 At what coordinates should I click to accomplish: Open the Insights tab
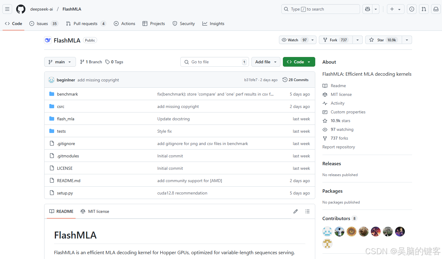213,24
